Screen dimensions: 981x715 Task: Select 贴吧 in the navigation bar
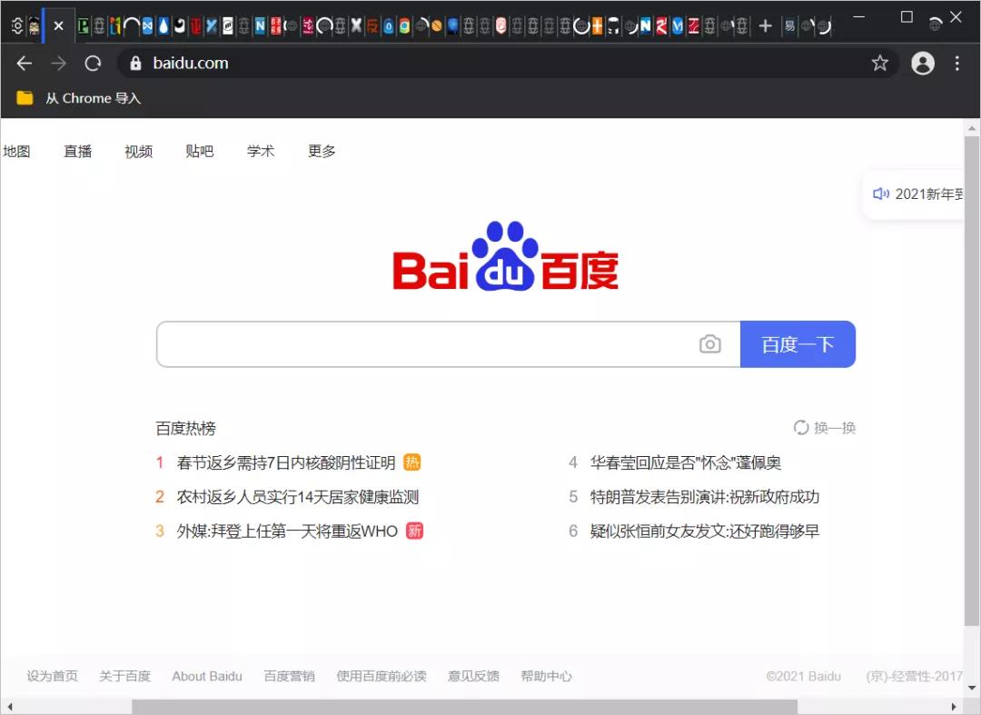click(x=199, y=151)
